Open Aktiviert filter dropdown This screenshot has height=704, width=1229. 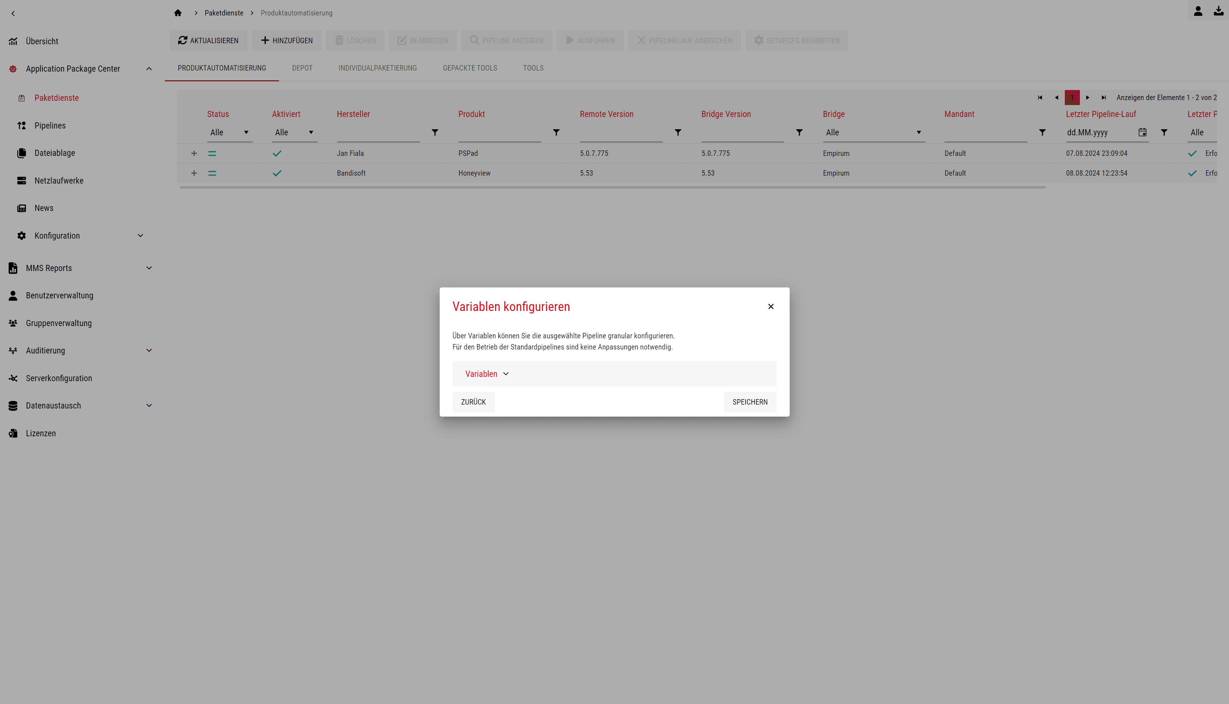click(x=295, y=132)
